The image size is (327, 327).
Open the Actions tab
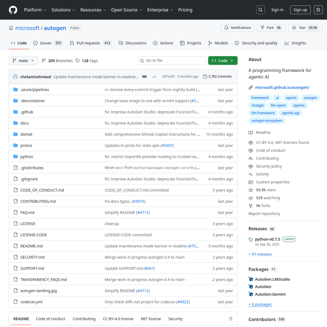pyautogui.click(x=163, y=43)
